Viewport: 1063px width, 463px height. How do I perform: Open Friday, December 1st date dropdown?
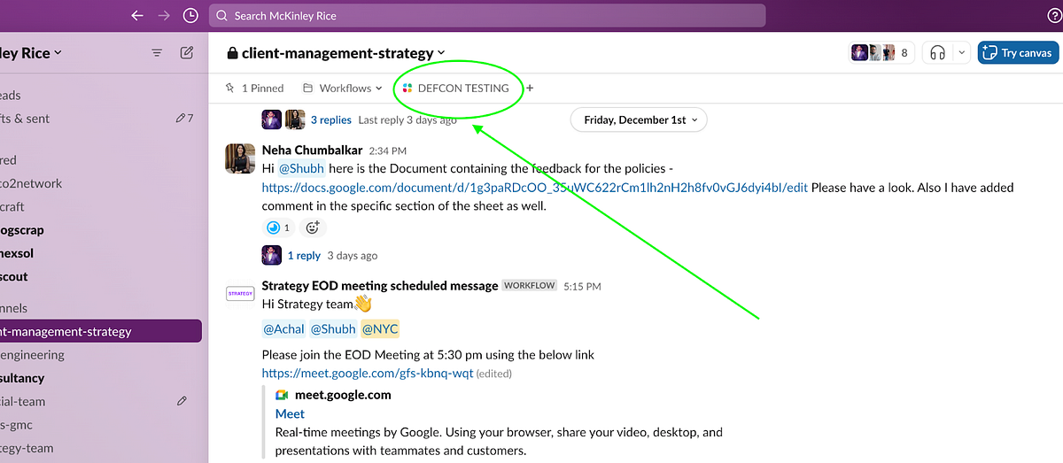tap(639, 120)
